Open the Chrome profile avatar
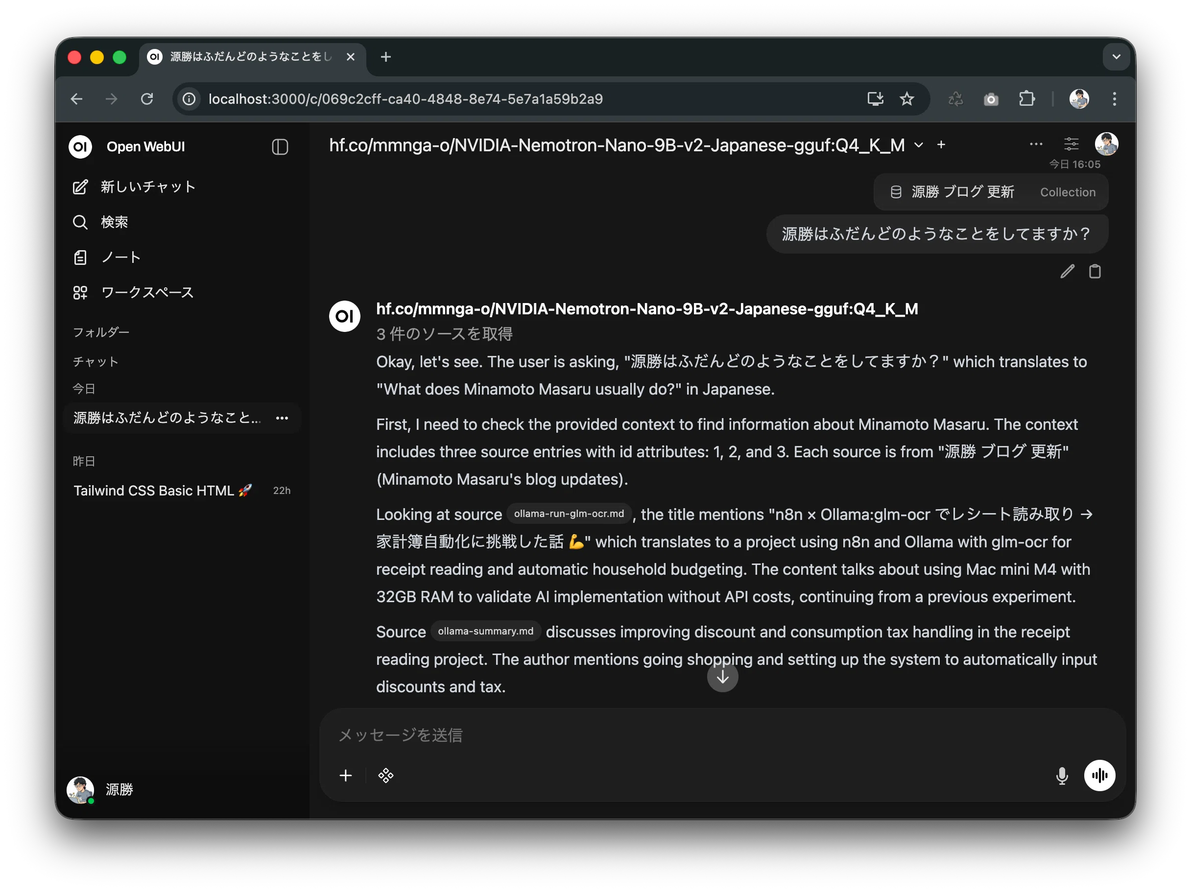The image size is (1191, 892). (1078, 99)
